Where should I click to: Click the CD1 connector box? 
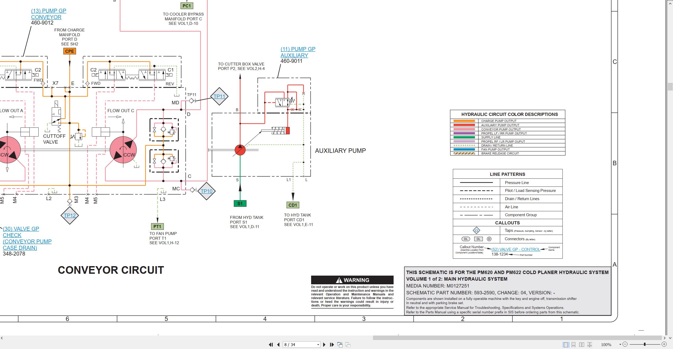coord(293,205)
